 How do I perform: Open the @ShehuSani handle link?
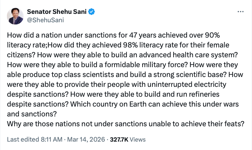46,19
